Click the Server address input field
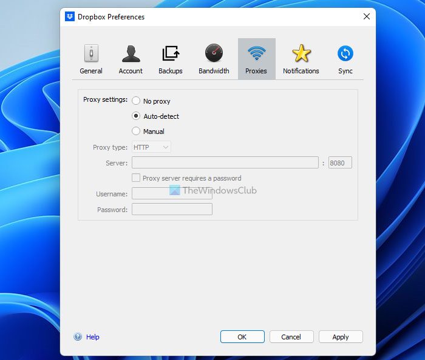The height and width of the screenshot is (360, 425). (x=225, y=163)
